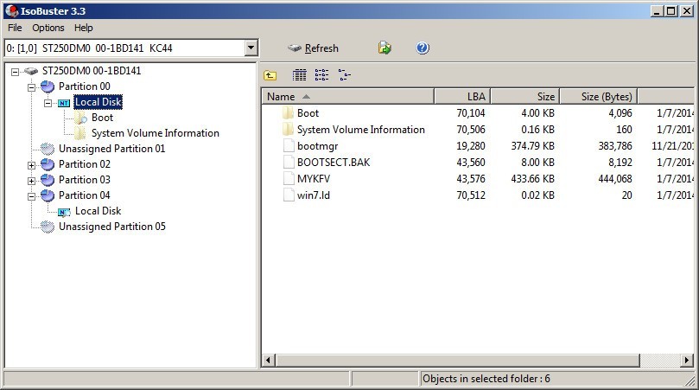Sort by the Size column header
This screenshot has width=699, height=390.
click(x=525, y=96)
